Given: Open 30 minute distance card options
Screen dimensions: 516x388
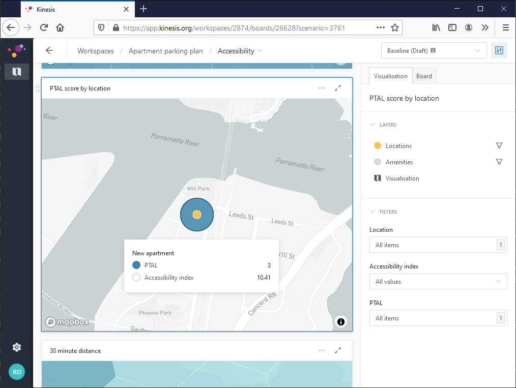Looking at the screenshot, I should (x=322, y=350).
